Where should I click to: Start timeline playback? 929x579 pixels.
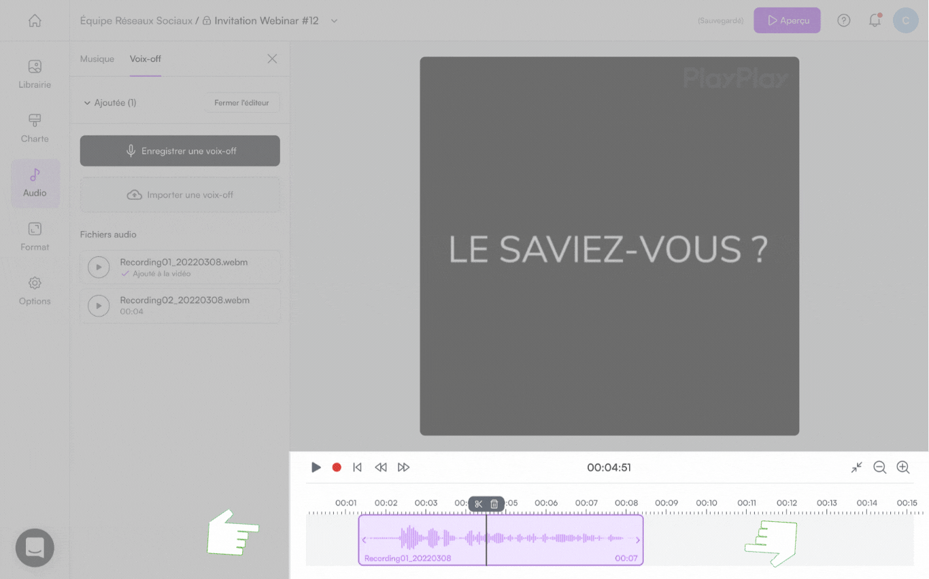pyautogui.click(x=316, y=468)
